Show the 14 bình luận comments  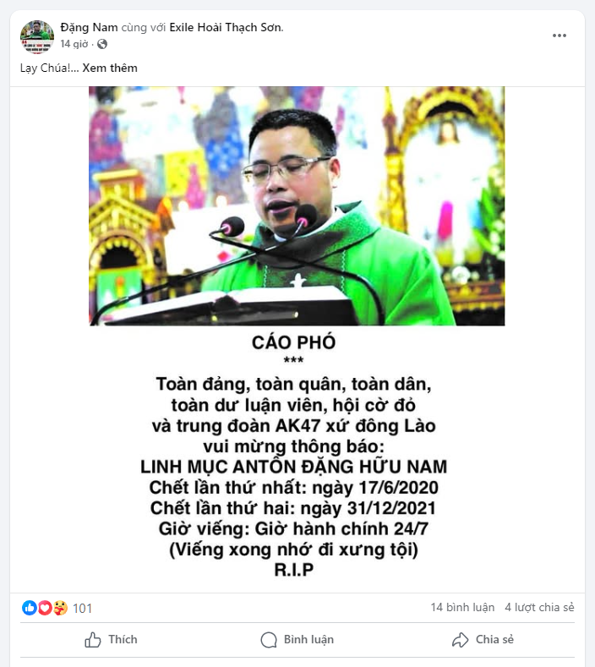(x=462, y=607)
